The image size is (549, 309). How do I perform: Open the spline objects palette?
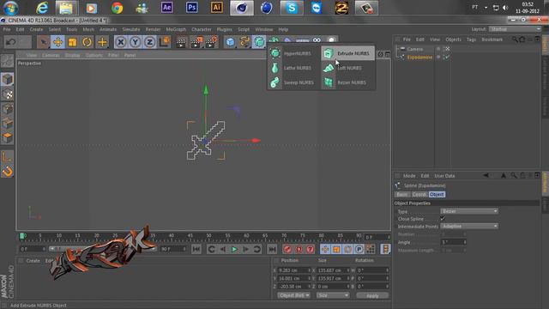tap(244, 42)
